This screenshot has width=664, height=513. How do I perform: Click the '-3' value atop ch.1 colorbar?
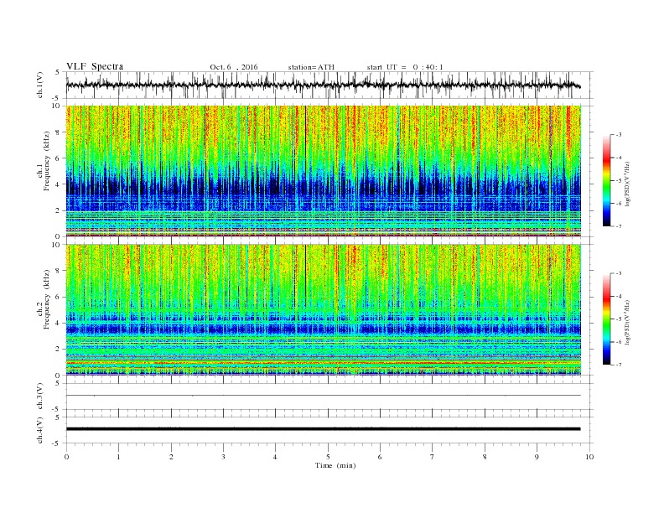(x=618, y=135)
